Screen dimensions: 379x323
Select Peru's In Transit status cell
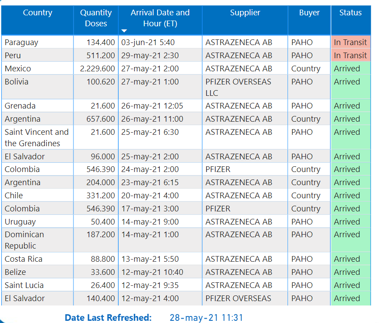click(x=350, y=56)
